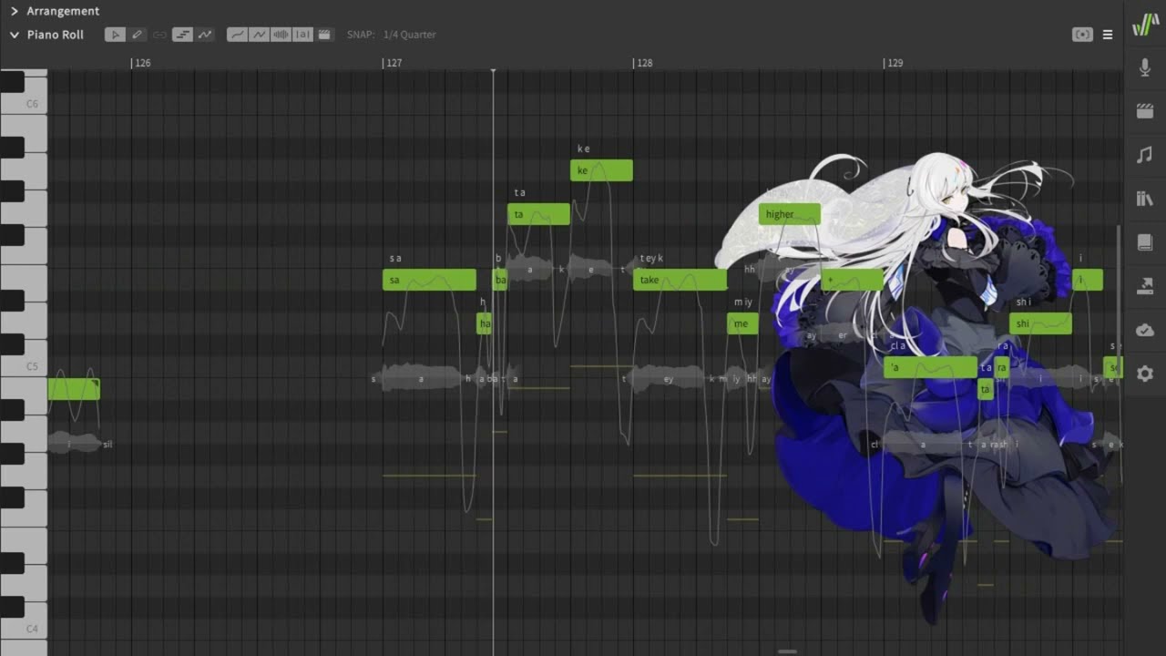This screenshot has height=656, width=1166.
Task: Open the Dictionary book panel
Action: [1145, 242]
